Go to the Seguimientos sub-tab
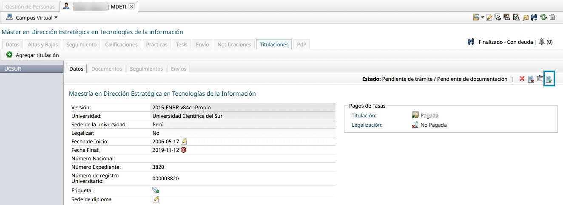The width and height of the screenshot is (563, 205). pos(146,68)
